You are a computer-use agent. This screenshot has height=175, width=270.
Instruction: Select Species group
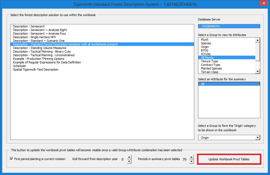227,43
